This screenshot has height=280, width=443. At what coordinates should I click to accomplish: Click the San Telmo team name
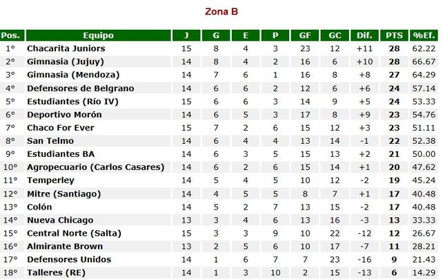50,141
